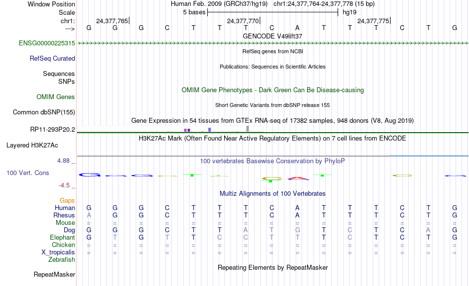Viewport: 469px width, 286px height.
Task: Click the Rhesus species label
Action: tap(64, 215)
